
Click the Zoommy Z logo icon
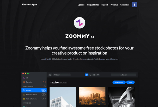tap(80, 23)
